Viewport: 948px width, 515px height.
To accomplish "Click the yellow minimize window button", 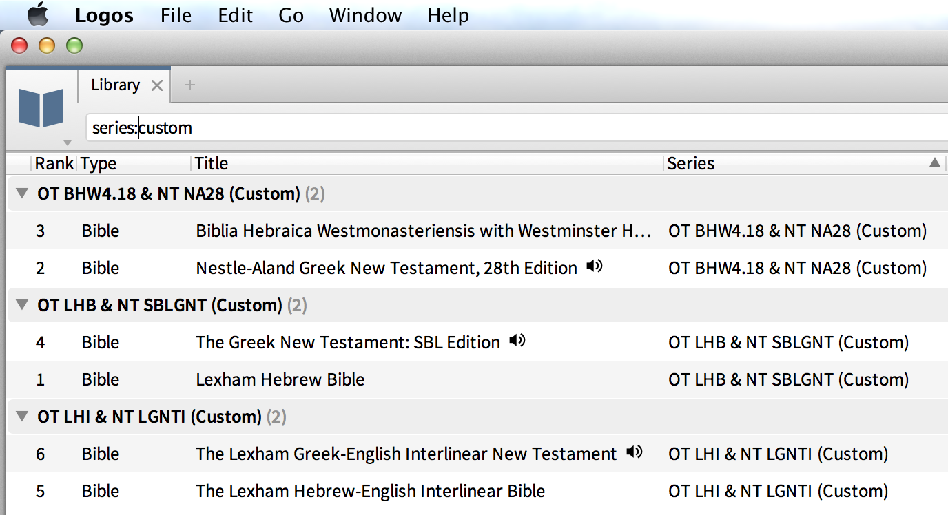I will coord(46,46).
